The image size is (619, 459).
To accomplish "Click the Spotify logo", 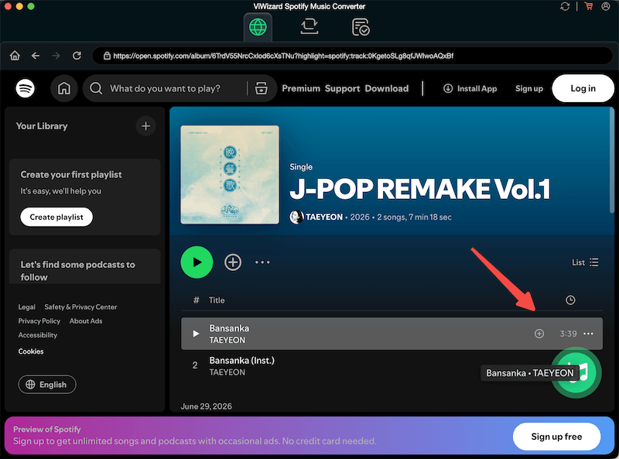I will pos(26,88).
